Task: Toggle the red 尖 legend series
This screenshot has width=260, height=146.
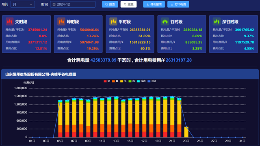Action: 106,81
